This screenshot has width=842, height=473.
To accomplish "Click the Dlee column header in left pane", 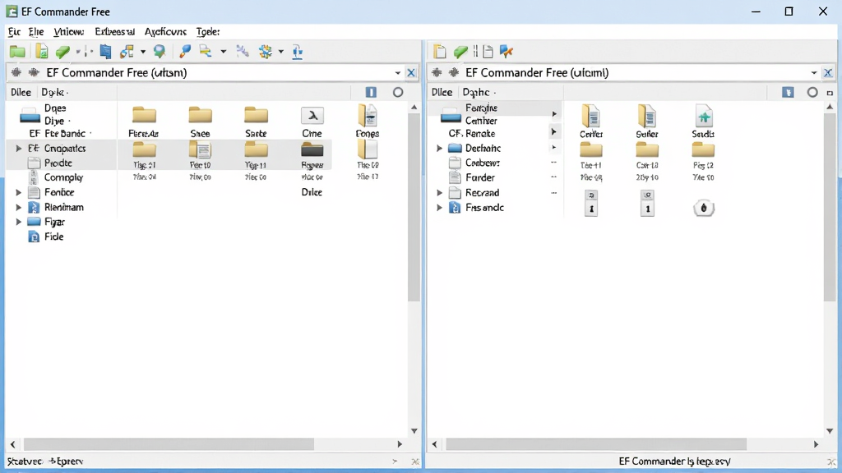I will pyautogui.click(x=21, y=92).
